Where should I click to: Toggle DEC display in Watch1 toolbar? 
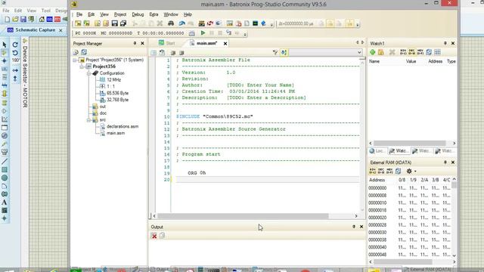tap(411, 52)
